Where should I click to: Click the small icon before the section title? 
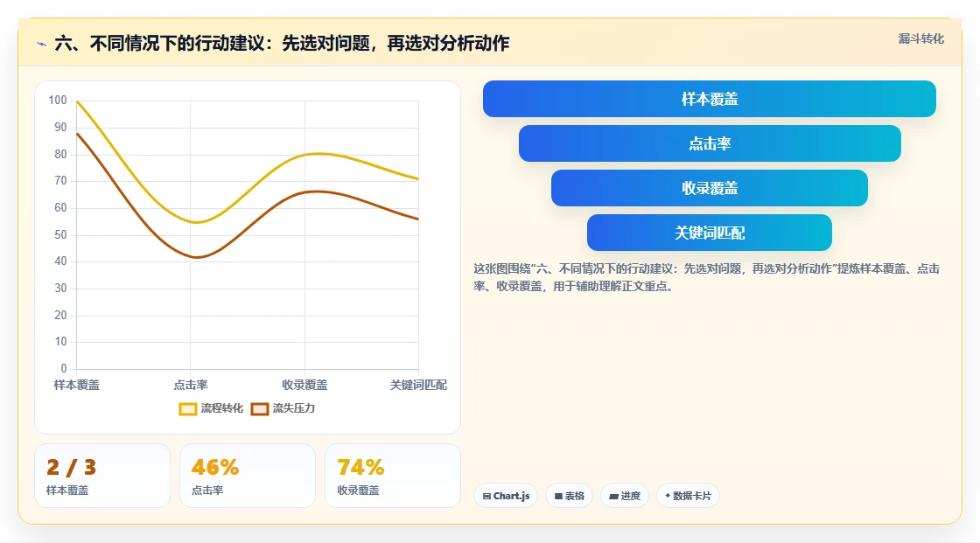[42, 44]
